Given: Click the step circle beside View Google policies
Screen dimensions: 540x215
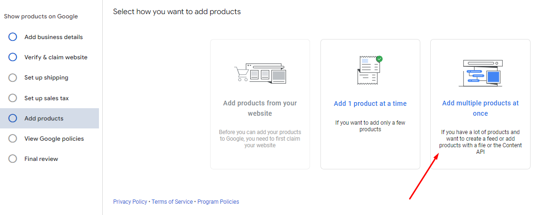Looking at the screenshot, I should tap(13, 139).
